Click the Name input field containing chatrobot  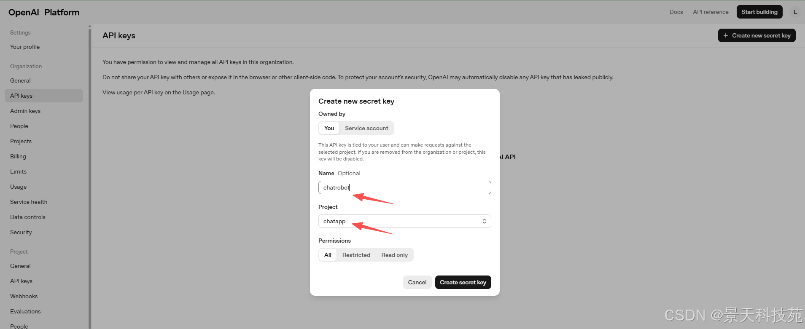pyautogui.click(x=405, y=187)
